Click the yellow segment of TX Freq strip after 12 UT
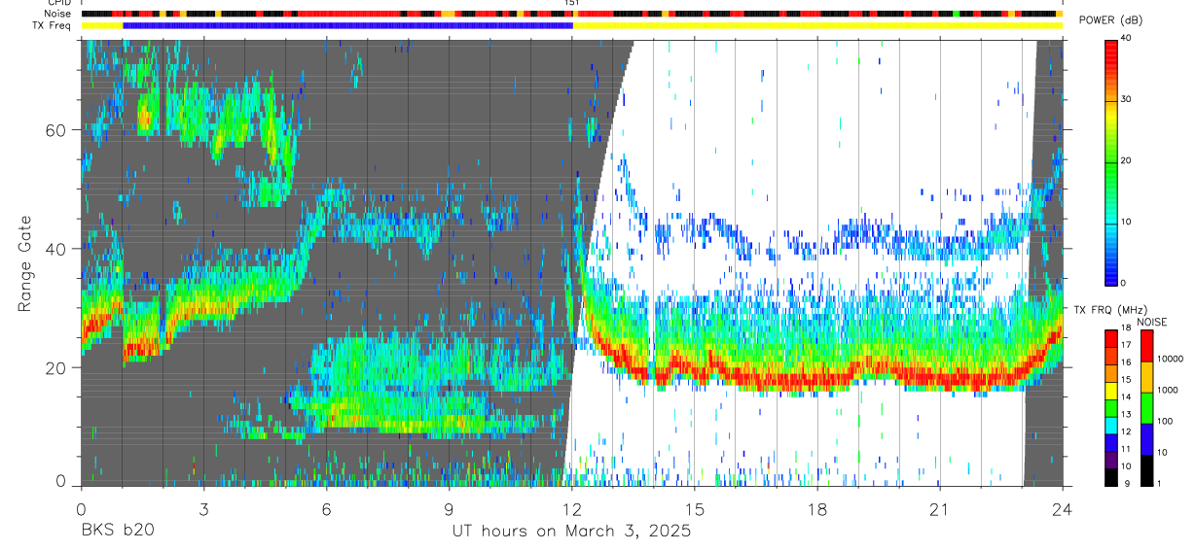Viewport: 1195px width, 551px height. [817, 26]
